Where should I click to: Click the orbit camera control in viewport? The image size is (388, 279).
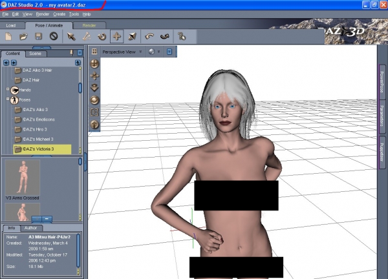[94, 64]
